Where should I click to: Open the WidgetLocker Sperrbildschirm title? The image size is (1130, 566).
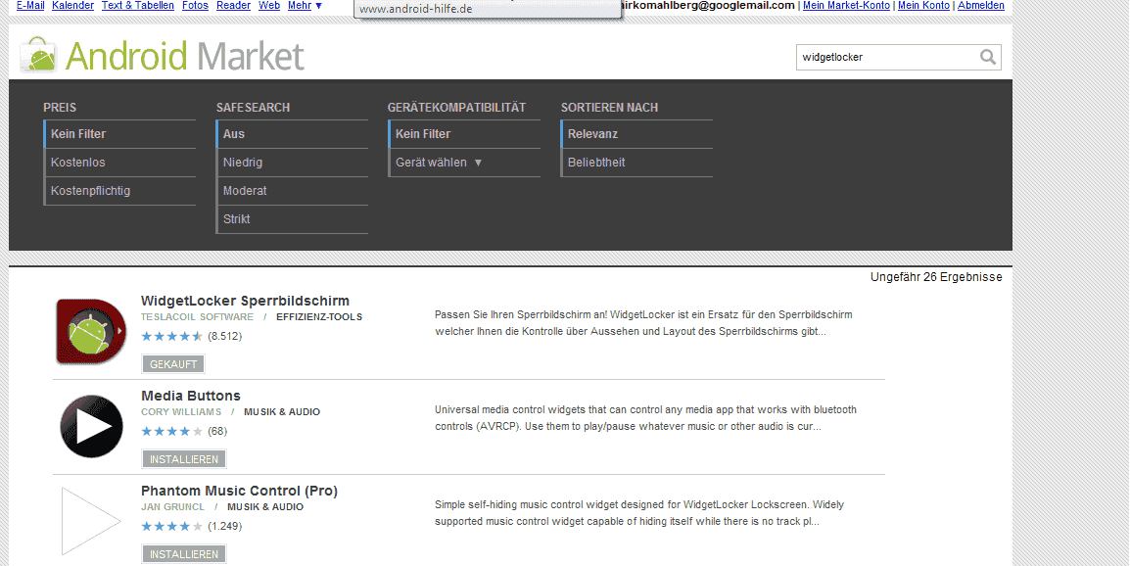245,301
